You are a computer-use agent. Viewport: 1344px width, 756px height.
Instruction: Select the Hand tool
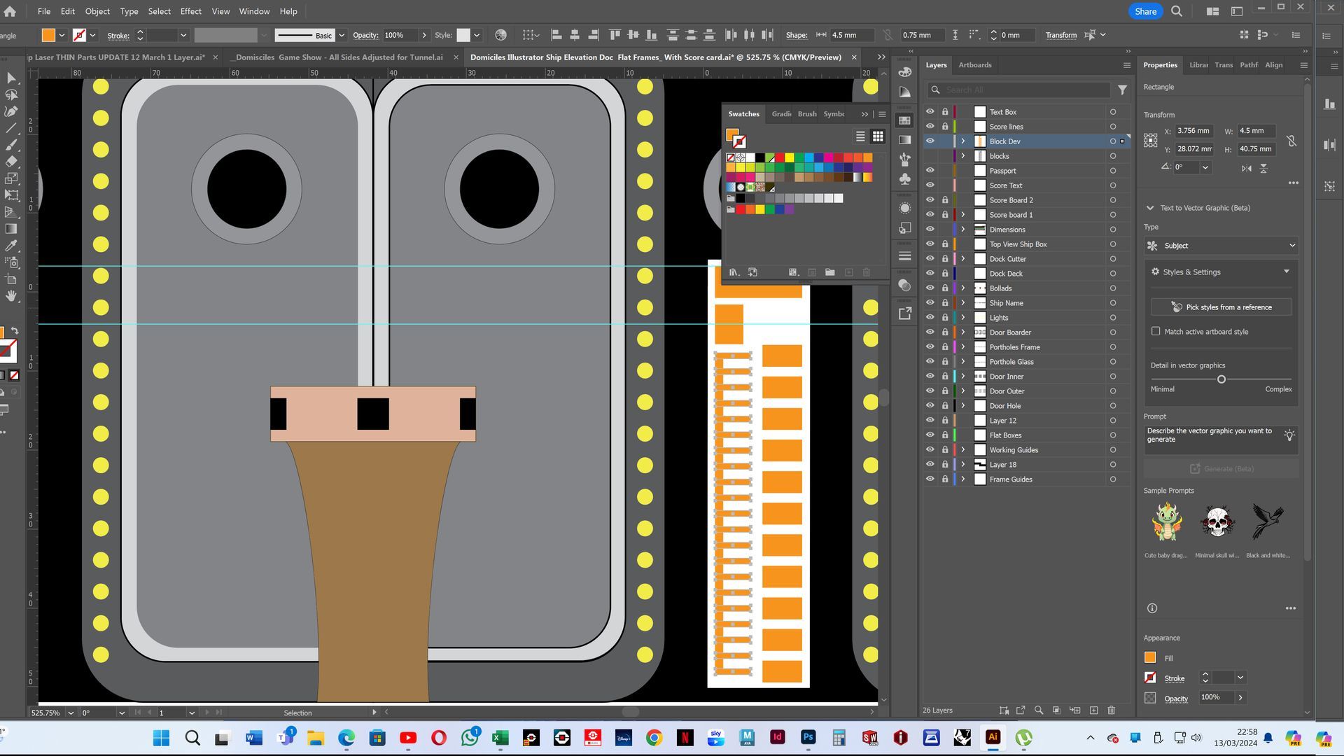coord(11,296)
